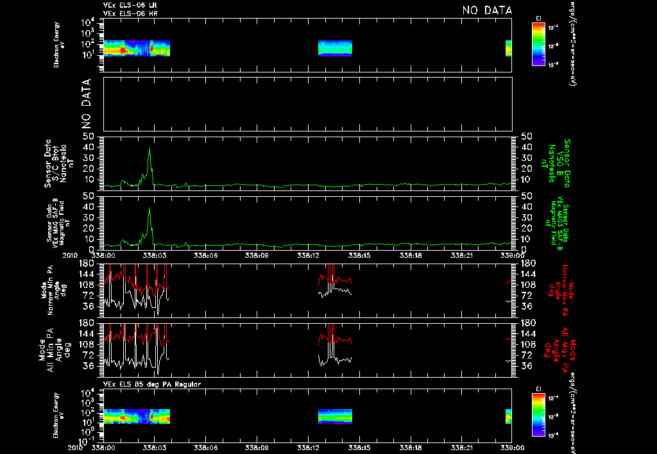Select the horizontal 'NO DATA' header text
Viewport: 657px width, 454px height.
(487, 10)
